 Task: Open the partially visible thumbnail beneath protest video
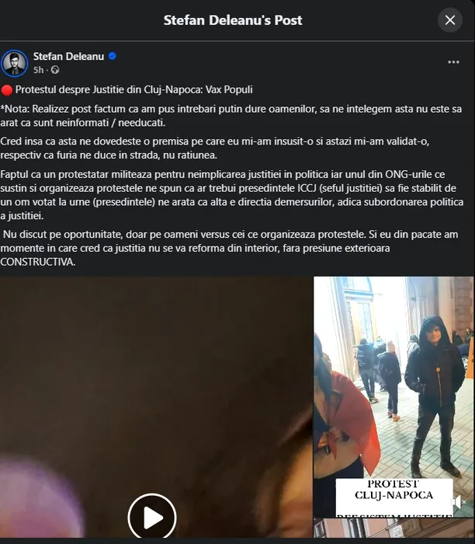tap(394, 528)
